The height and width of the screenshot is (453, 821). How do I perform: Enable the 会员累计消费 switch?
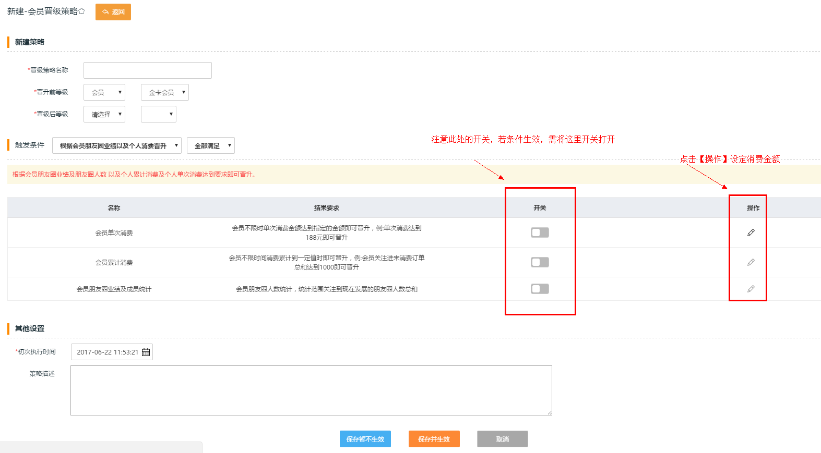[540, 262]
